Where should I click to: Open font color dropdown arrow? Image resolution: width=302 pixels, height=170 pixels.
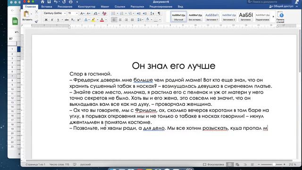[x=106, y=20]
